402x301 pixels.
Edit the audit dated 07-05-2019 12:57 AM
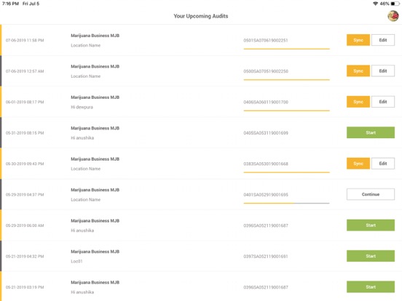pos(383,71)
